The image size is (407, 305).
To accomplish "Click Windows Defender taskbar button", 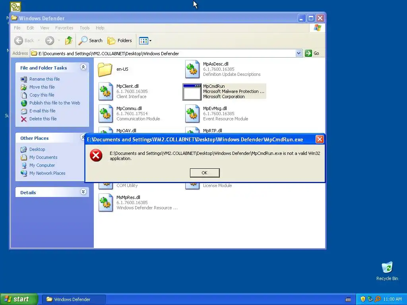I will [x=74, y=299].
